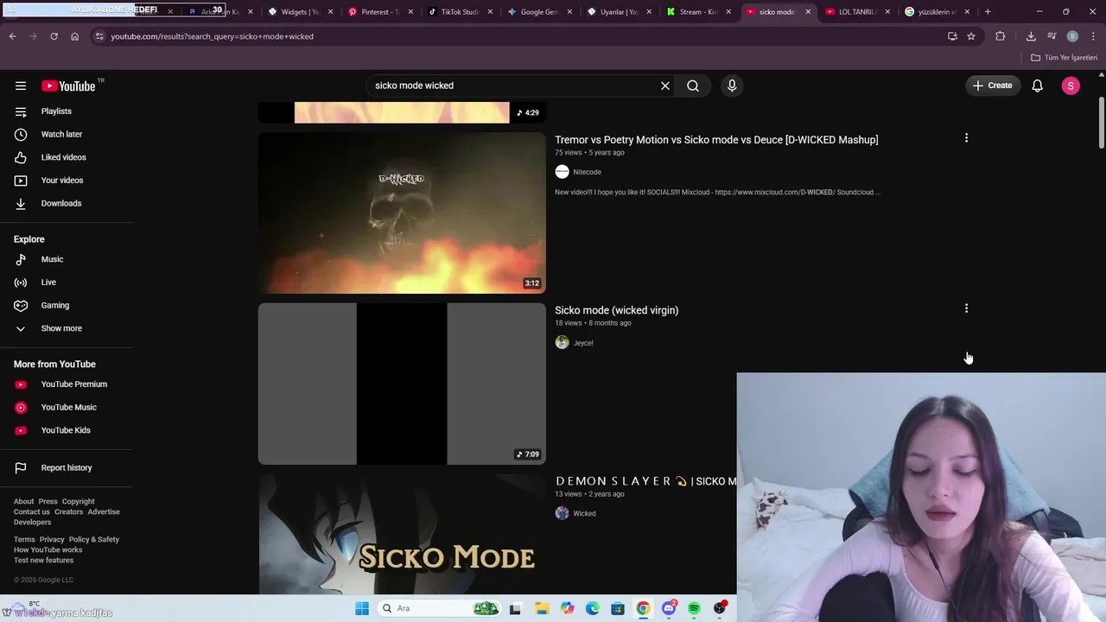The width and height of the screenshot is (1106, 622).
Task: Open the Jeyce! channel link
Action: (583, 343)
